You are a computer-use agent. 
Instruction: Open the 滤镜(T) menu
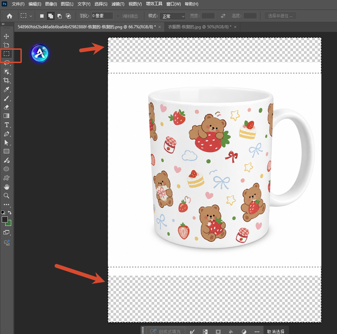click(x=118, y=4)
